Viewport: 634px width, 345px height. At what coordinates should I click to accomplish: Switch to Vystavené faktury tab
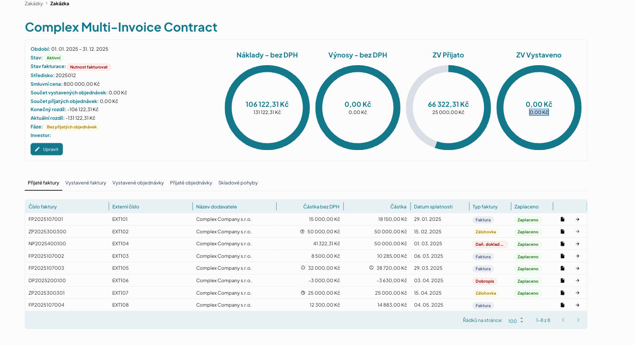point(86,183)
